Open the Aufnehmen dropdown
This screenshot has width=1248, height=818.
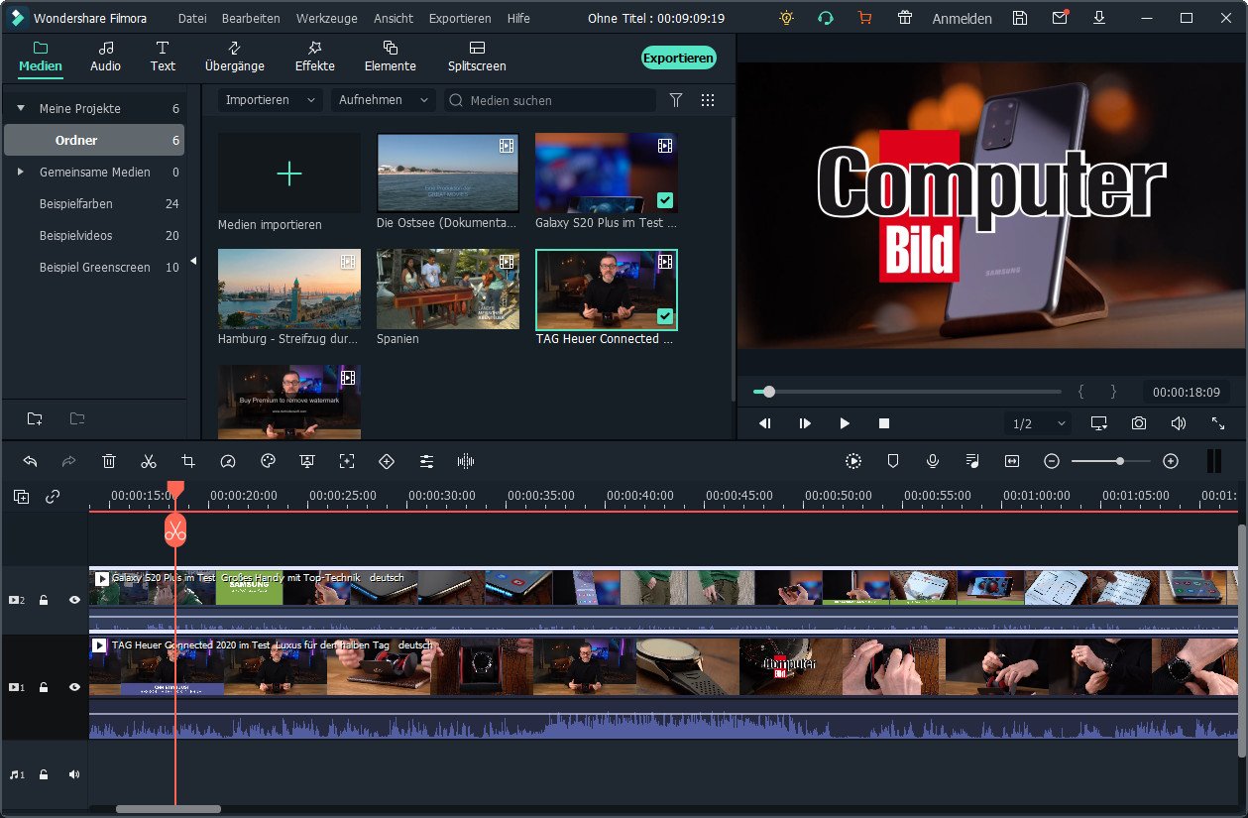[x=383, y=100]
